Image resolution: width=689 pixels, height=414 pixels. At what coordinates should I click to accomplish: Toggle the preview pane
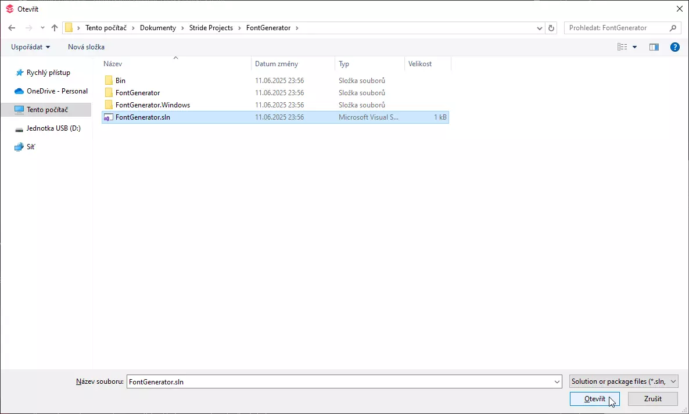[x=654, y=47]
